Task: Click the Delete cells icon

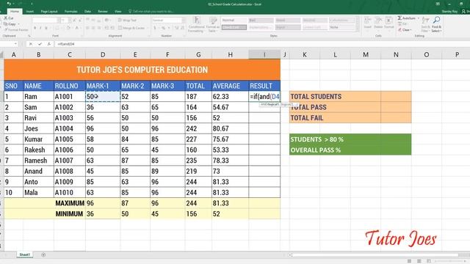Action: (x=378, y=23)
